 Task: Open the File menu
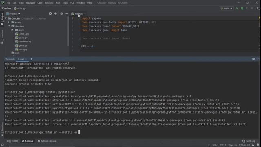8,3
